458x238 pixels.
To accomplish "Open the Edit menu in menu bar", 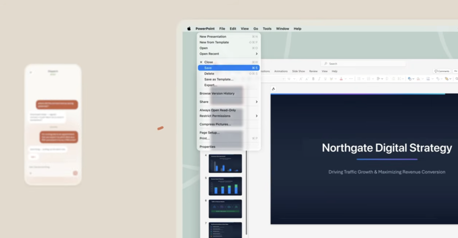I will tap(233, 29).
